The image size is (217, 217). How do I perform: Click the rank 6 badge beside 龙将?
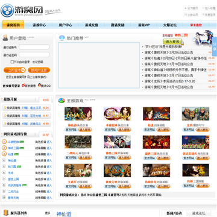point(4,172)
